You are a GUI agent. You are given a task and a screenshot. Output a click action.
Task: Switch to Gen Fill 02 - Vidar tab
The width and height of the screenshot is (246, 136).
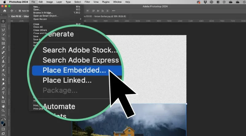point(20,16)
